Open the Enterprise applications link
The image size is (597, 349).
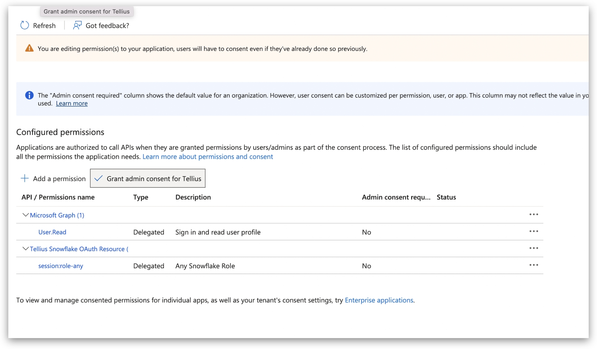tap(379, 300)
